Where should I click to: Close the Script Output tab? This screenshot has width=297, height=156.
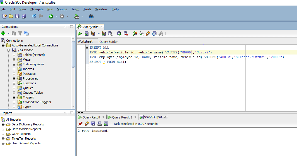[x=165, y=117]
